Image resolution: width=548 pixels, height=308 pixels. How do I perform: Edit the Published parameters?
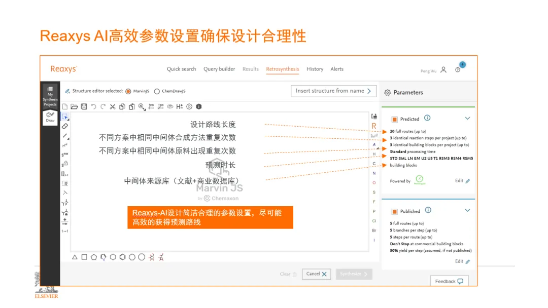pyautogui.click(x=463, y=261)
